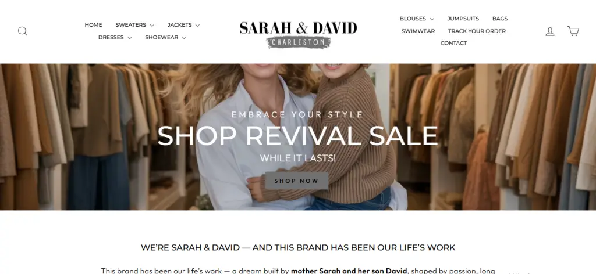596x274 pixels.
Task: Go to the Home menu item
Action: click(x=93, y=25)
